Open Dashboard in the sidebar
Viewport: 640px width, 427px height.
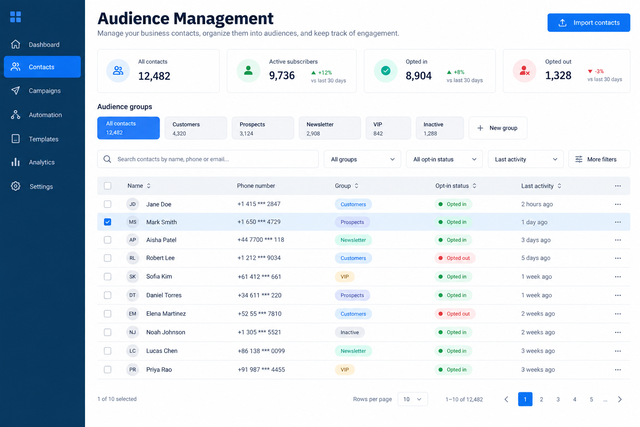[42, 45]
